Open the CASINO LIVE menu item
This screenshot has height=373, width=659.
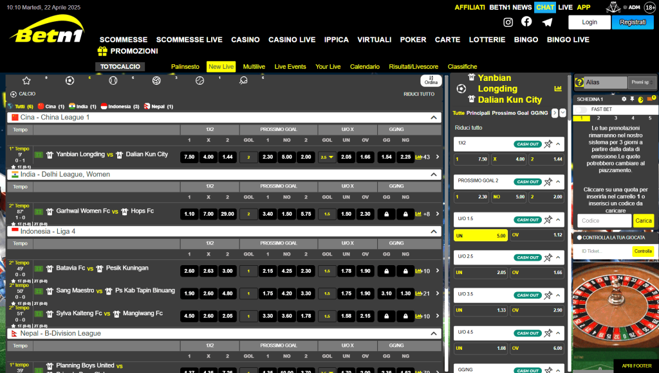coord(292,39)
